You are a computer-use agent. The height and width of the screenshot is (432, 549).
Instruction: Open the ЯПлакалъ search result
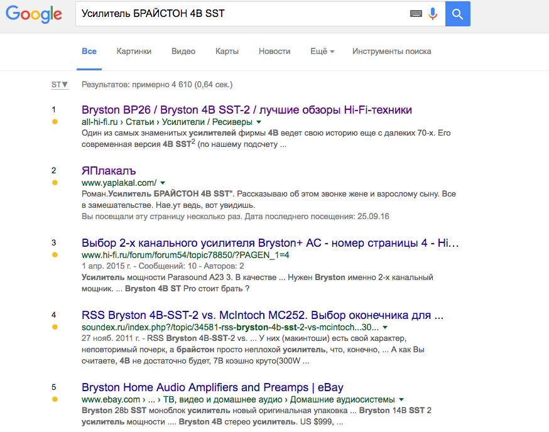109,171
